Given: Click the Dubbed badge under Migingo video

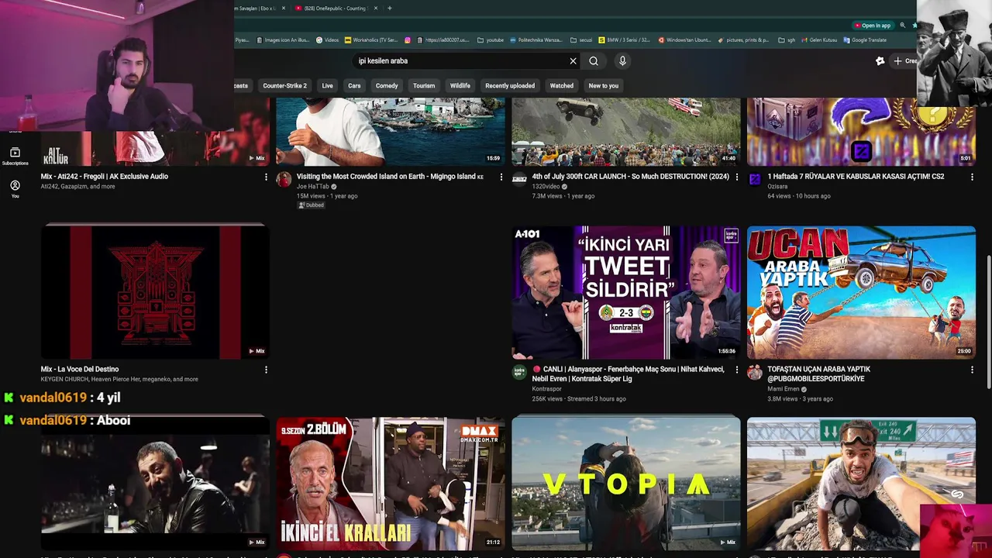Looking at the screenshot, I should [311, 205].
